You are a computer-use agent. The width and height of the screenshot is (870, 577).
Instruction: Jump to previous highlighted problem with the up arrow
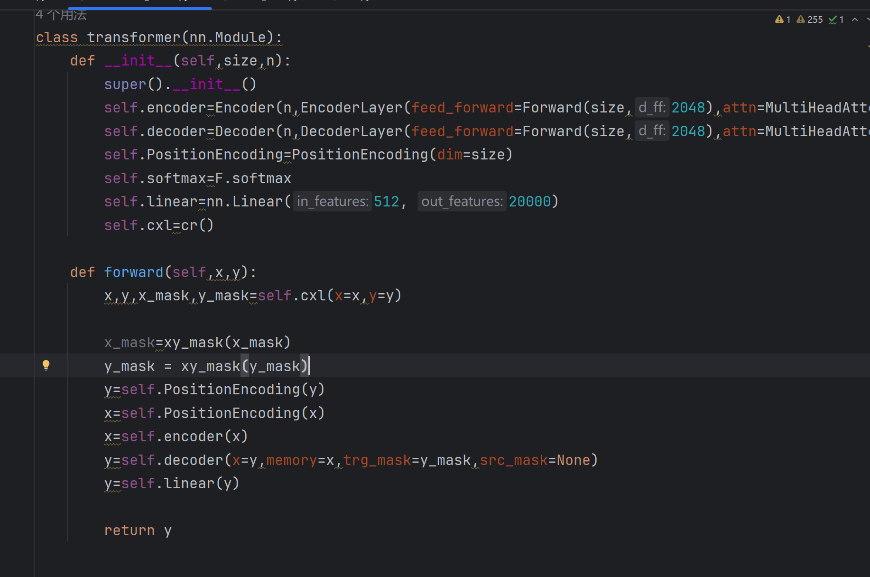click(855, 19)
